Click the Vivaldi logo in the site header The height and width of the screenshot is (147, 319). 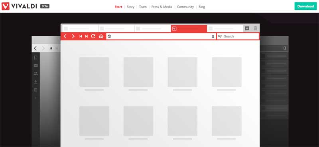(19, 6)
